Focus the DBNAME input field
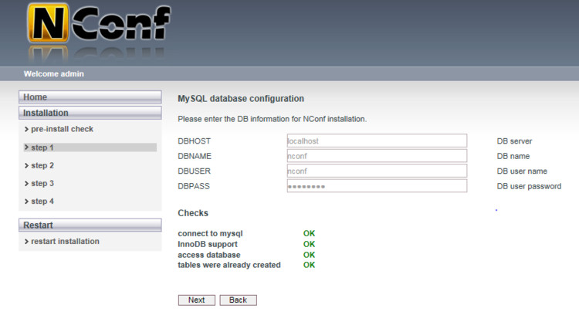 tap(377, 156)
